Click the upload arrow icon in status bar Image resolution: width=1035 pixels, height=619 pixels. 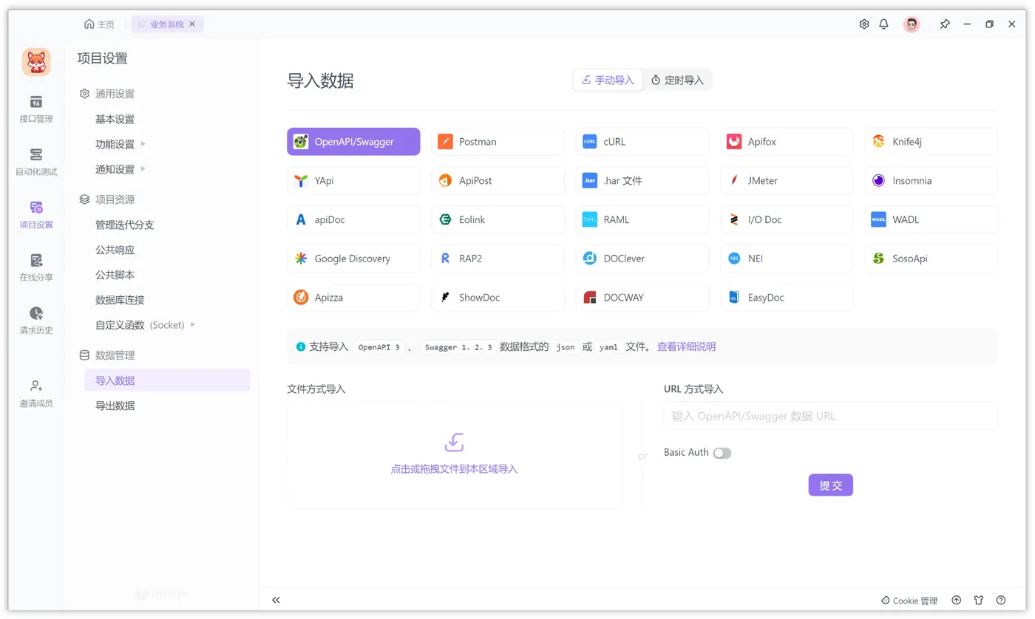pos(956,600)
